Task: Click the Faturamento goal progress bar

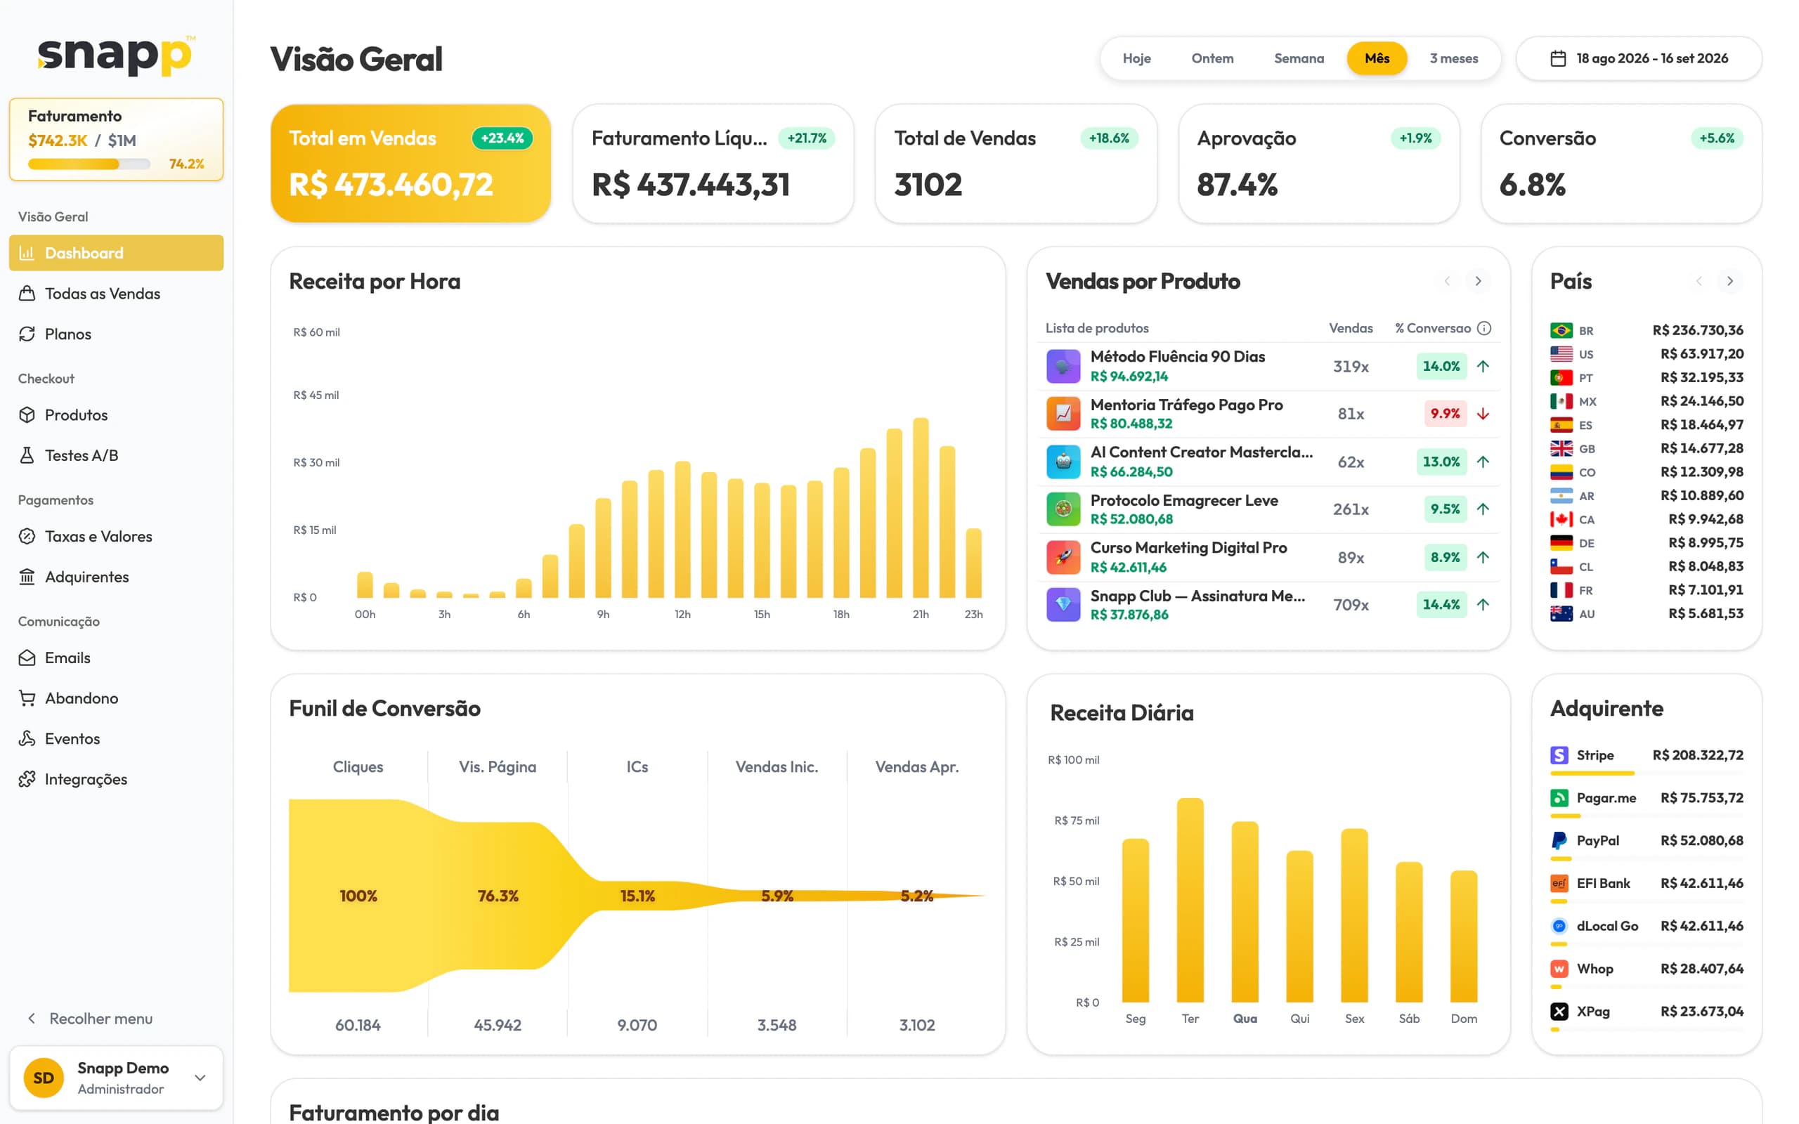Action: 89,164
